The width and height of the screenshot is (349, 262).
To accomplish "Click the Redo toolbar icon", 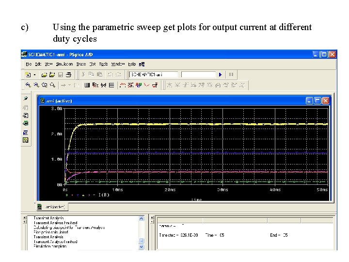I will click(x=118, y=74).
